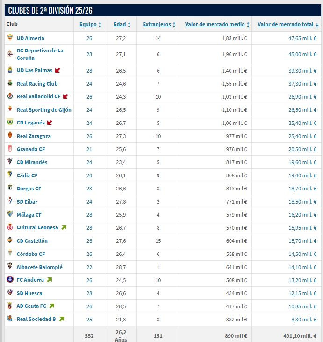
Task: Open the Granada CF name link
Action: (x=31, y=149)
